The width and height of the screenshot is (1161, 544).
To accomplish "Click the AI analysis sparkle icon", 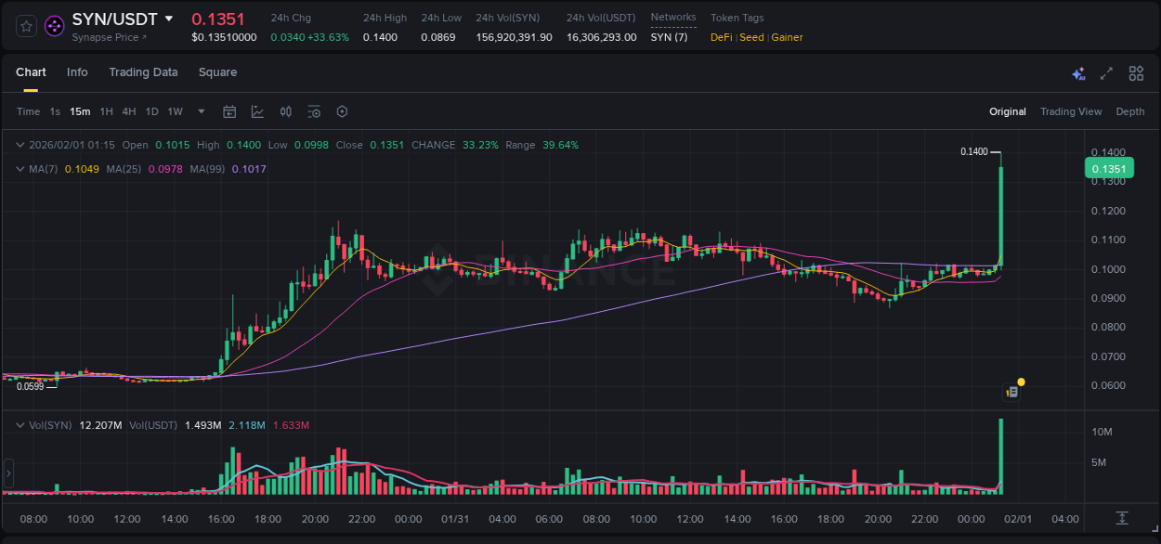I will point(1078,72).
